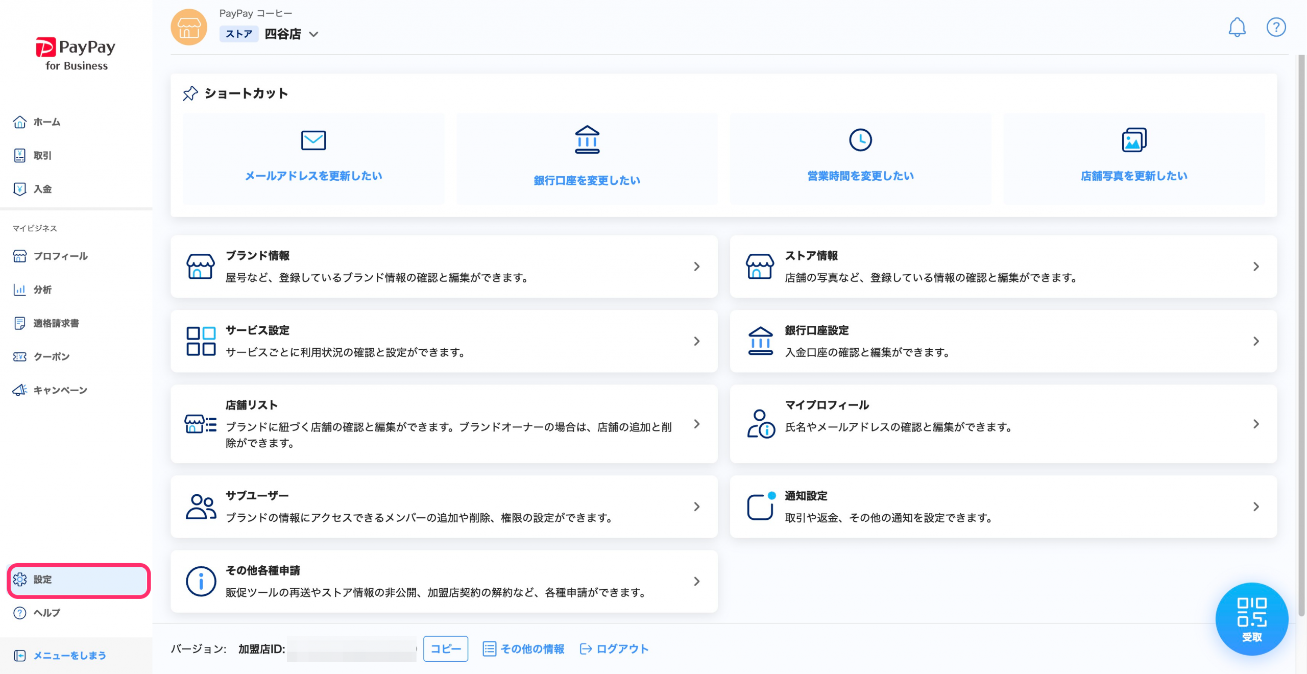Click the コピー button for 加盟店ID
Image resolution: width=1307 pixels, height=674 pixels.
click(x=445, y=648)
